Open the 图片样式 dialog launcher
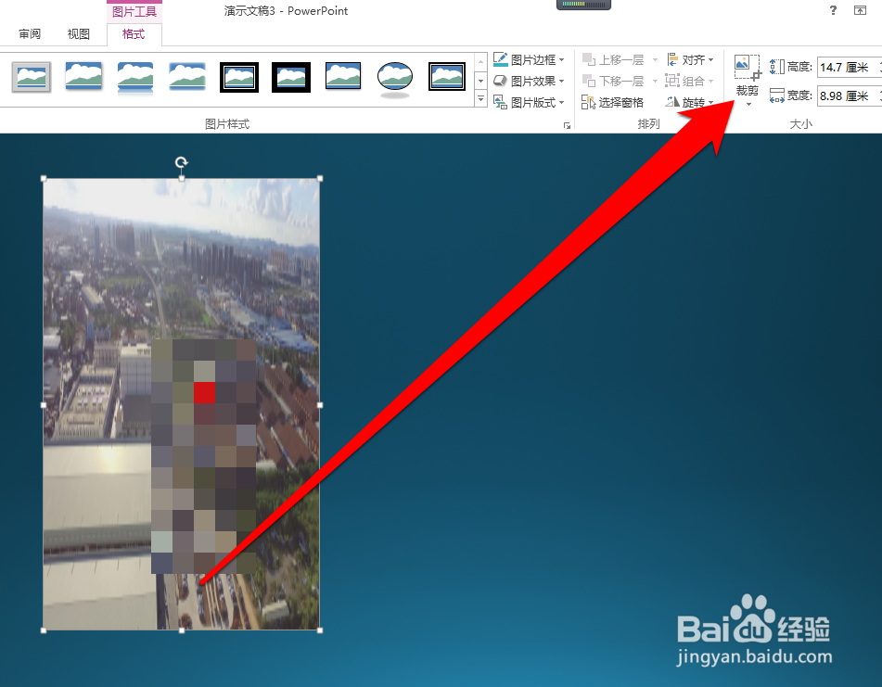Screen dimensions: 882x687 click(567, 125)
